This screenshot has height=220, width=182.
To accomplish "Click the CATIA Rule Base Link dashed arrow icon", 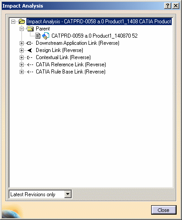I will (30, 72).
